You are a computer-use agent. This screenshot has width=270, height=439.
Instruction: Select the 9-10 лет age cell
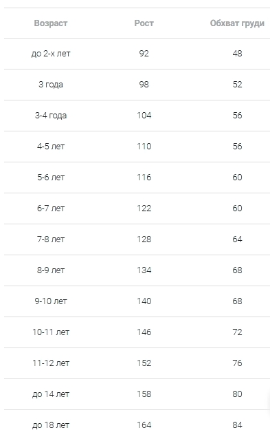[51, 301]
